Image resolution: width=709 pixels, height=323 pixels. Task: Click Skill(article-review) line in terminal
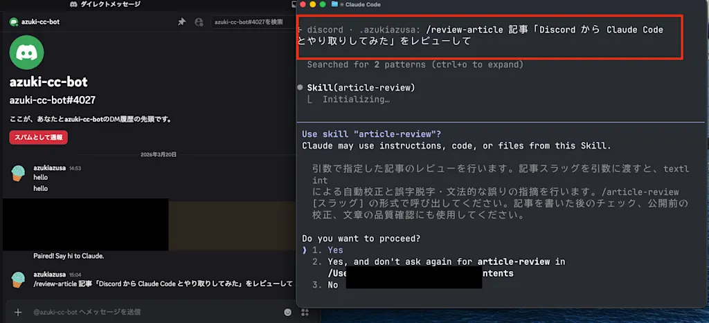click(x=361, y=88)
